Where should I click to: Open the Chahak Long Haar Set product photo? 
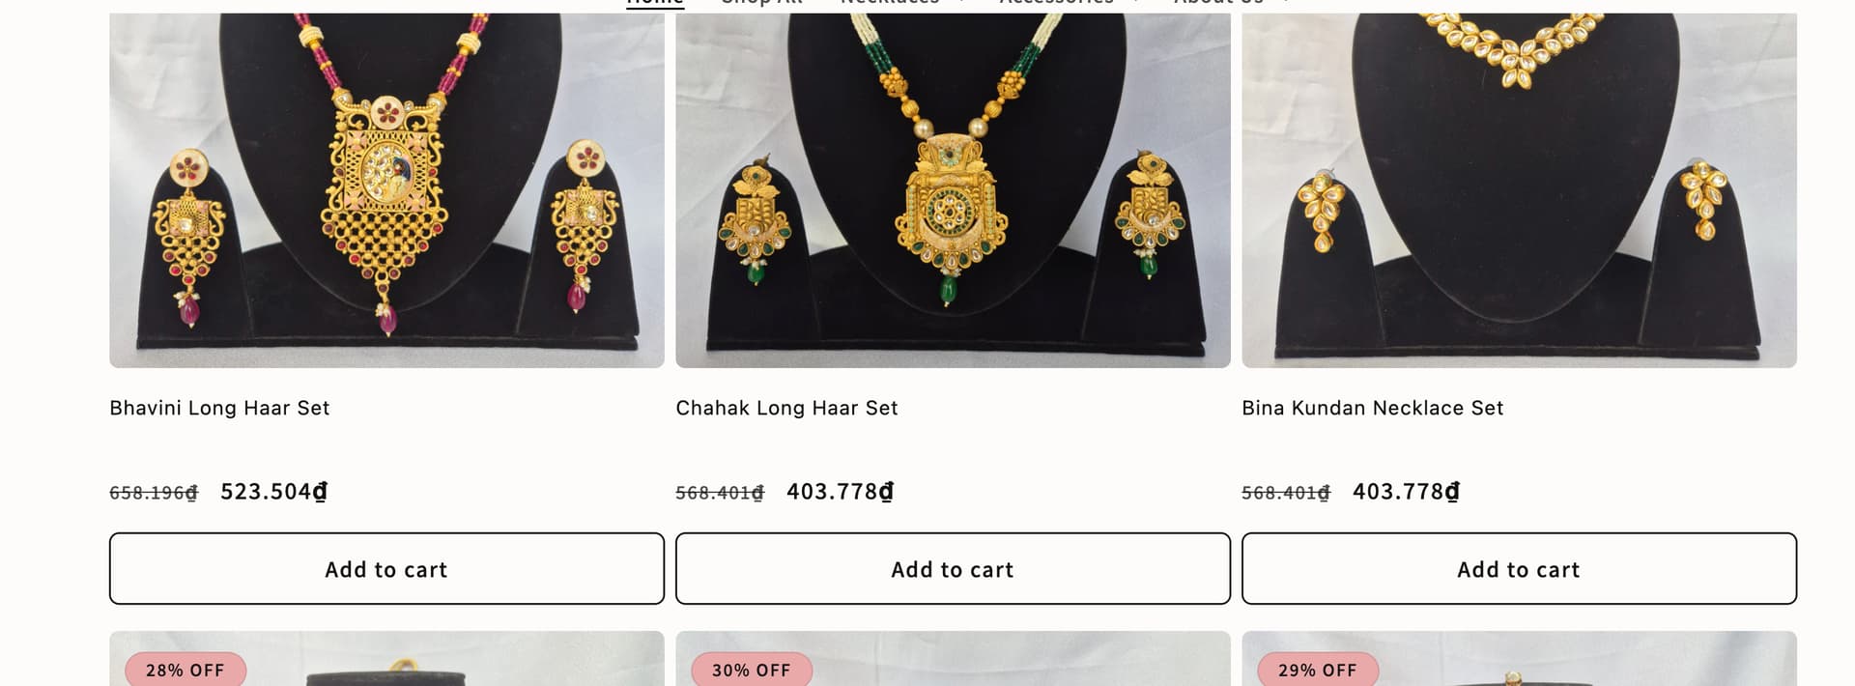point(953,190)
